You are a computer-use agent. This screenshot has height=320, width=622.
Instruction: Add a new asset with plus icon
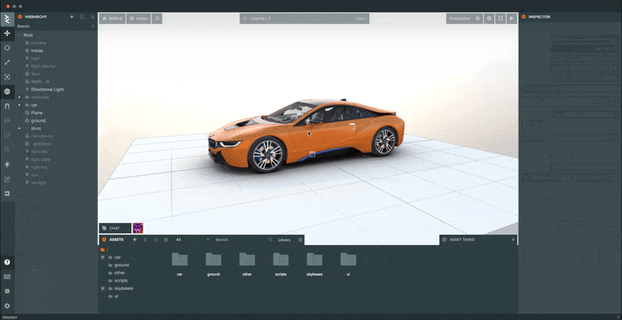(135, 239)
